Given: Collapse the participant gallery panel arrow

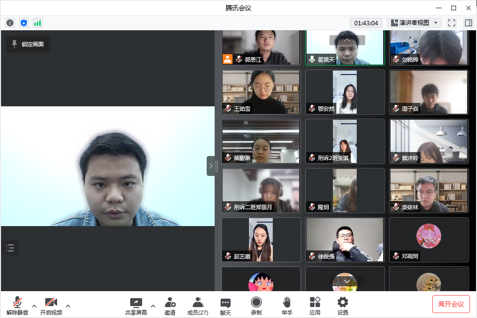Looking at the screenshot, I should 211,166.
